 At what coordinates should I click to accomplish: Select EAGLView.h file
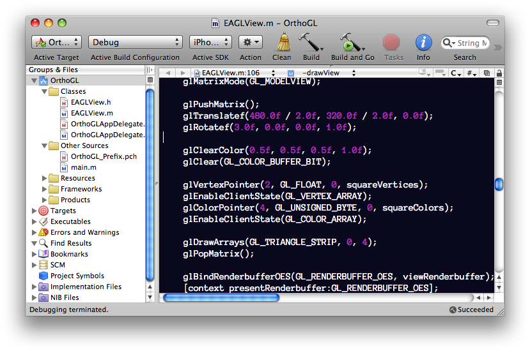point(91,102)
